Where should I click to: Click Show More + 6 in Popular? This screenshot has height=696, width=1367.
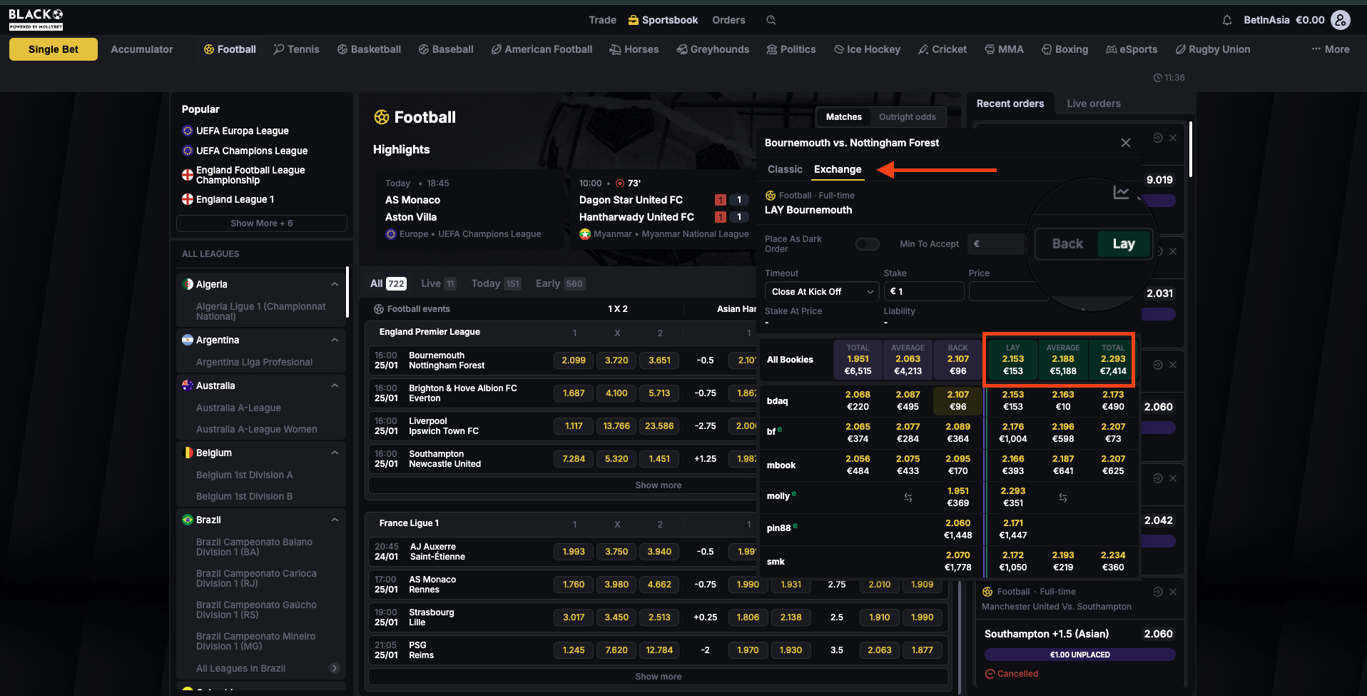coord(262,223)
